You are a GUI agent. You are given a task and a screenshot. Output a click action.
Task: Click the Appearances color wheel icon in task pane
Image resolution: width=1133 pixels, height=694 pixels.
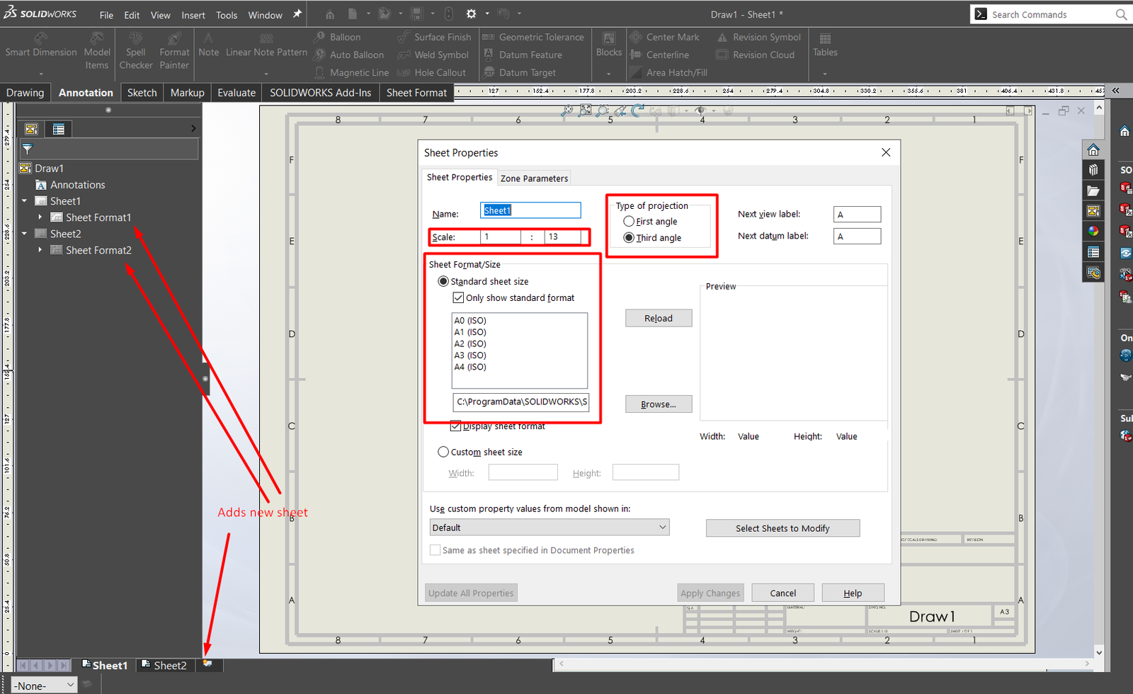coord(1093,231)
